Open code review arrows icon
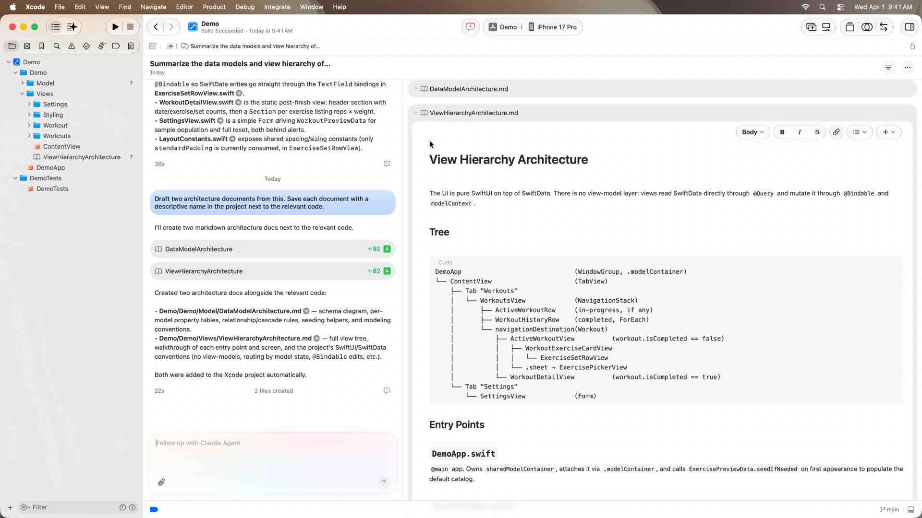 884,27
